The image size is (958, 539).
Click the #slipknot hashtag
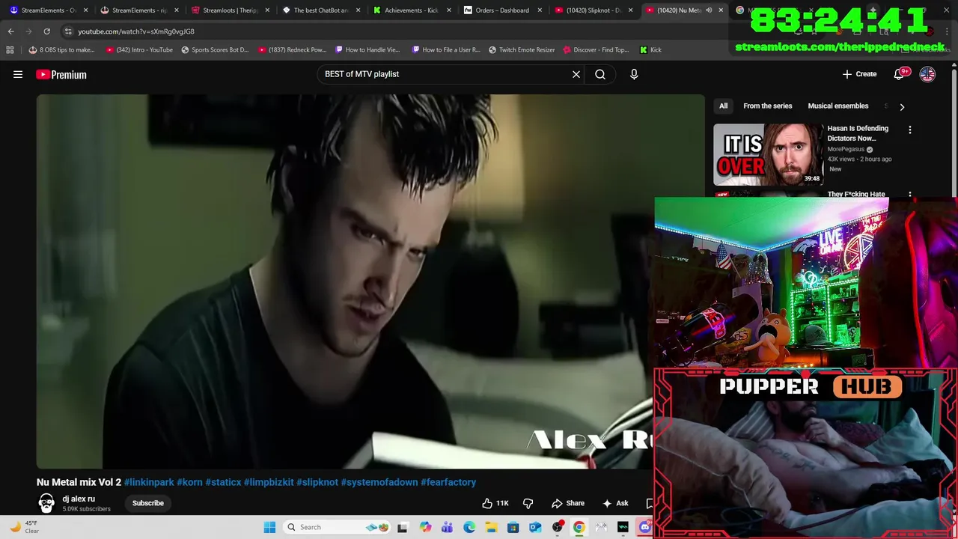pyautogui.click(x=317, y=482)
